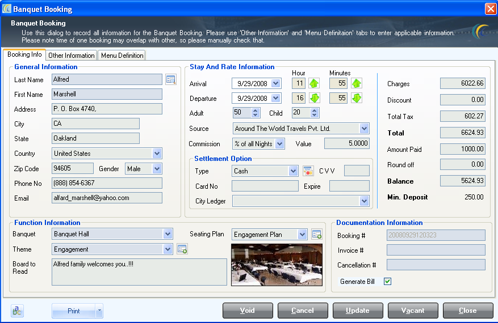498x323 pixels.
Task: Click the green up arrow for arrival hour
Action: [314, 83]
